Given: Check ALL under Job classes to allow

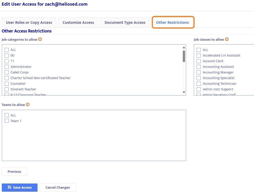Looking at the screenshot, I should [199, 50].
